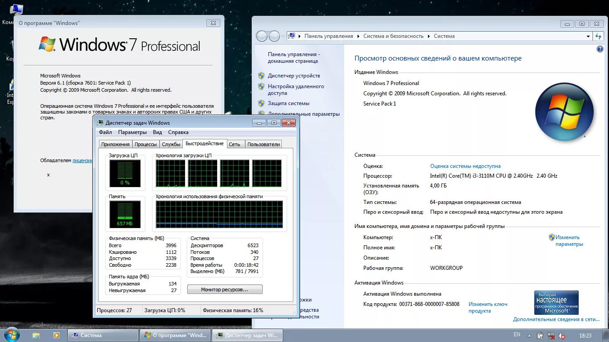Click the Task Manager title bar icon
Image resolution: width=609 pixels, height=342 pixels.
click(x=100, y=123)
